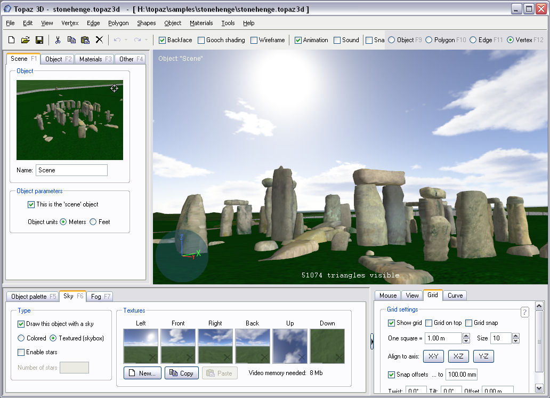Enable Gooch shading
The height and width of the screenshot is (398, 550).
click(x=201, y=40)
